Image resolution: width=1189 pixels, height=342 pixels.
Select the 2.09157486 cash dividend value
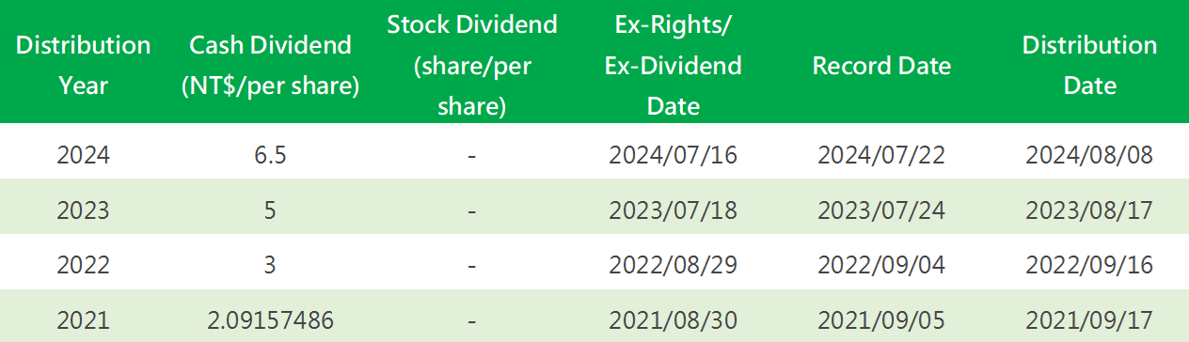[x=270, y=321]
